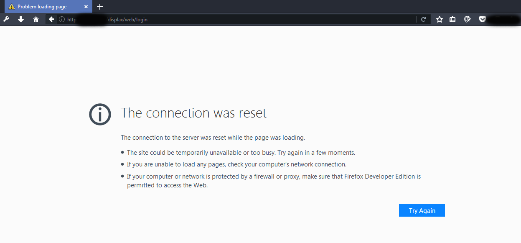Click the warning triangle on the tab
This screenshot has height=243, width=521.
point(12,6)
